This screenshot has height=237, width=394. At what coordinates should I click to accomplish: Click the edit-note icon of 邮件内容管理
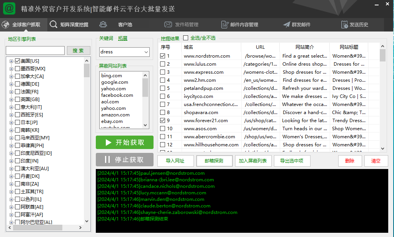click(225, 25)
